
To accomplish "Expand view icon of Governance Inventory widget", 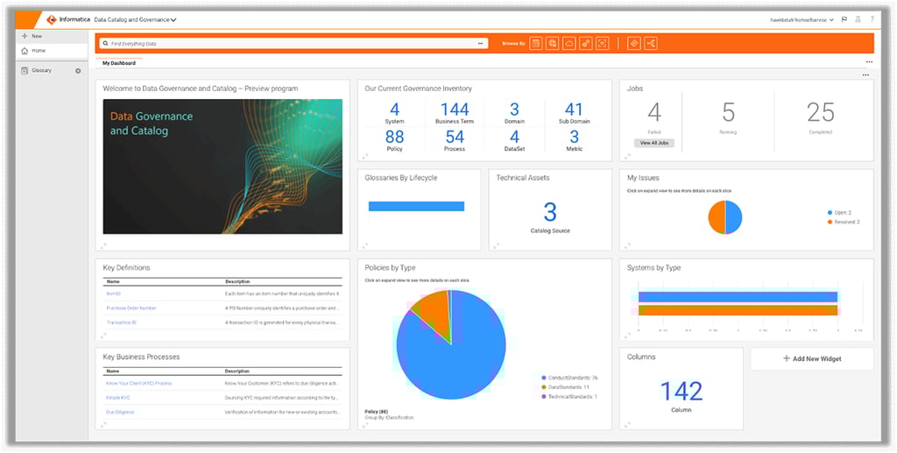I will point(365,156).
